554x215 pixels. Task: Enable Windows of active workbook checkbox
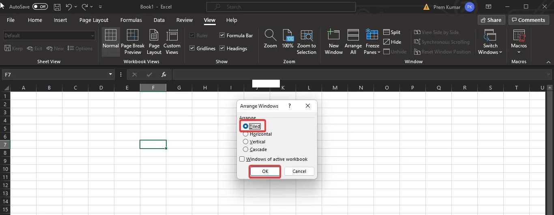242,159
